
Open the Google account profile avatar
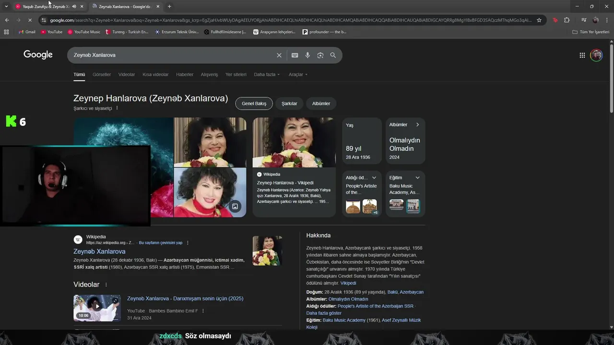pyautogui.click(x=596, y=55)
